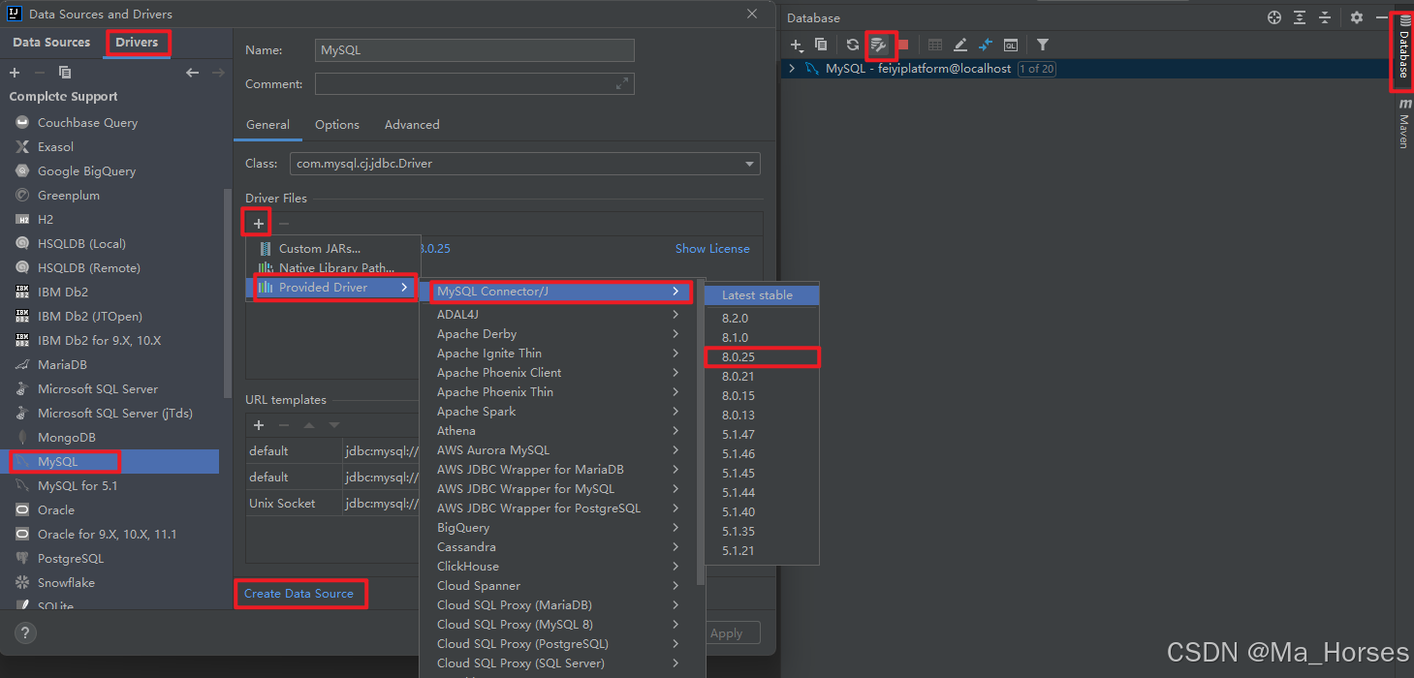1414x678 pixels.
Task: Add driver file with plus button
Action: (x=259, y=224)
